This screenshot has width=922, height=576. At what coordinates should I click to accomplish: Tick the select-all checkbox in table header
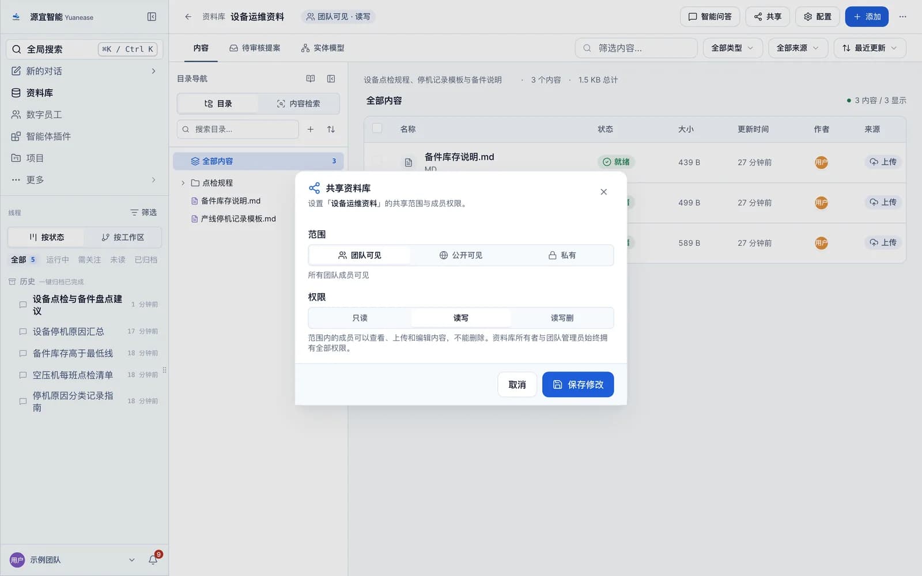pos(377,128)
